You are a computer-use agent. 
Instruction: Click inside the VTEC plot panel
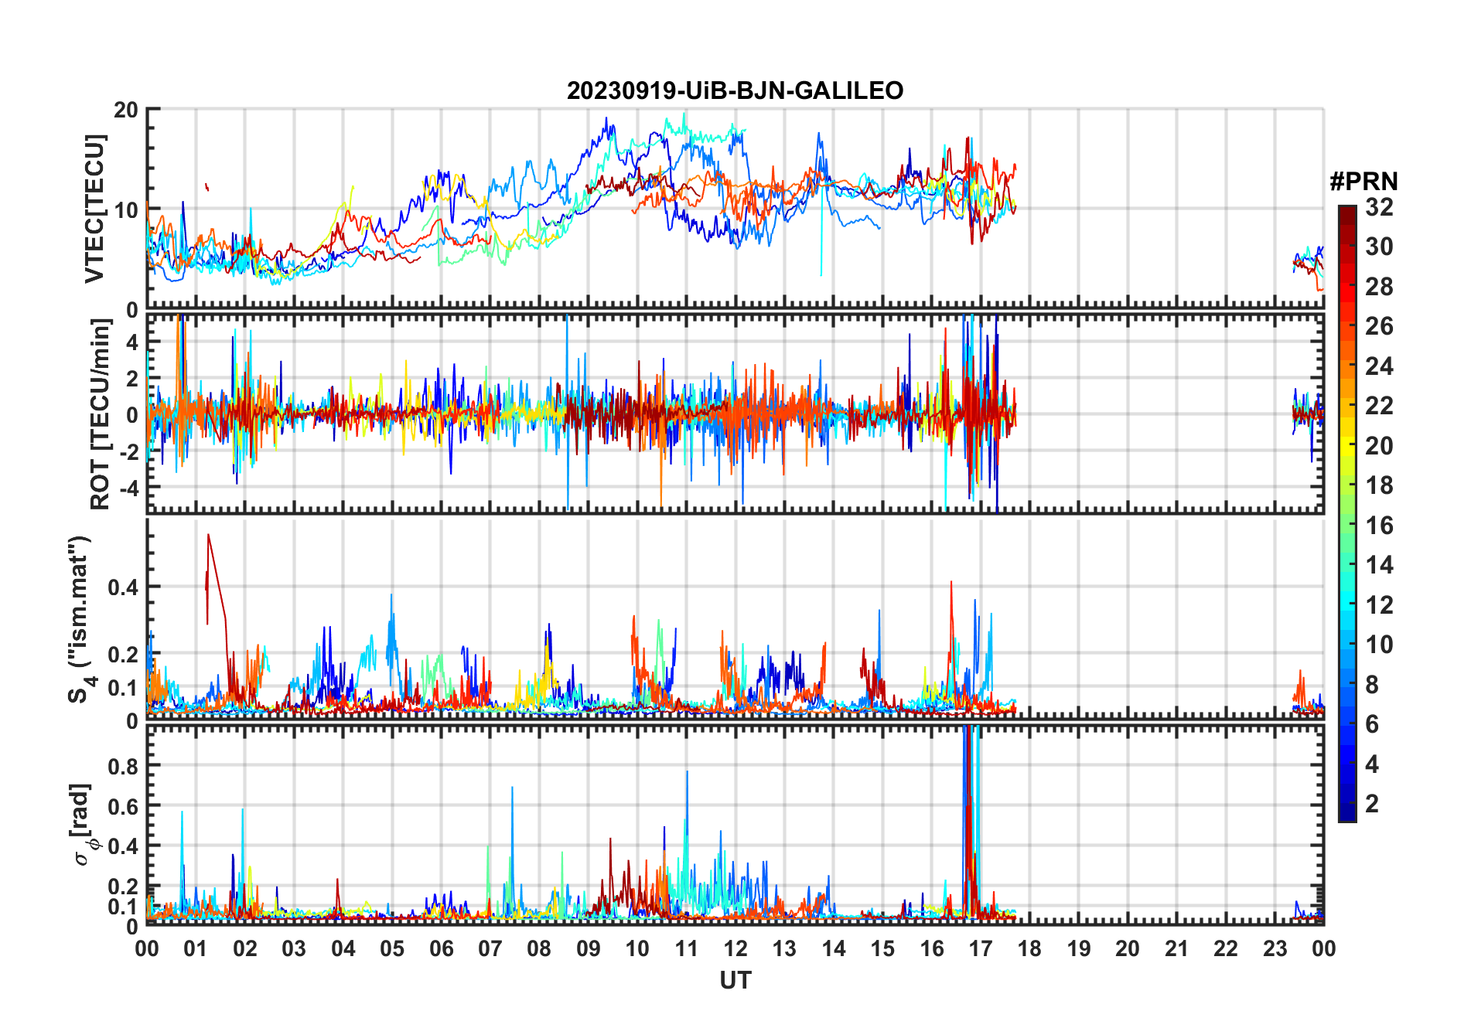tap(735, 209)
